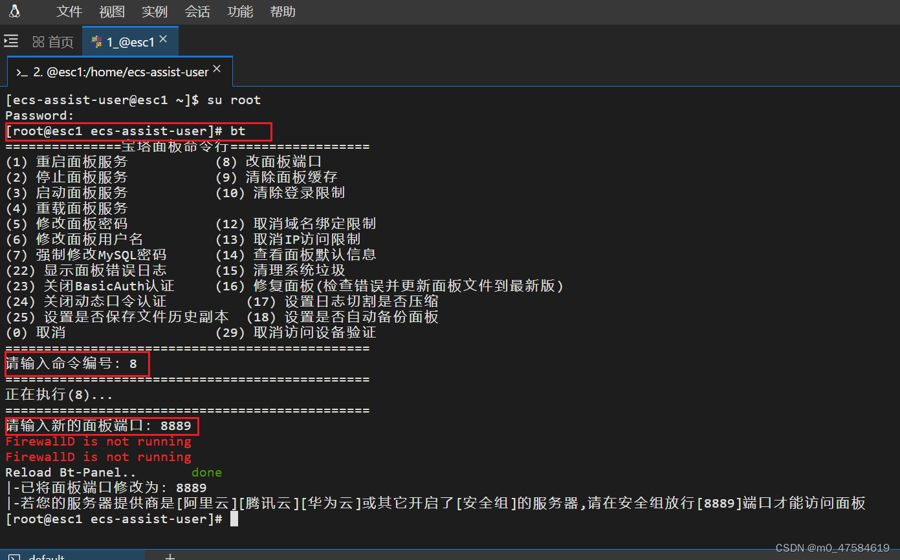
Task: Click option (0) 取消
Action: click(36, 332)
